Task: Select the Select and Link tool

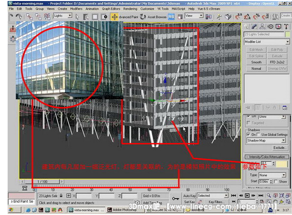Action: (29, 17)
